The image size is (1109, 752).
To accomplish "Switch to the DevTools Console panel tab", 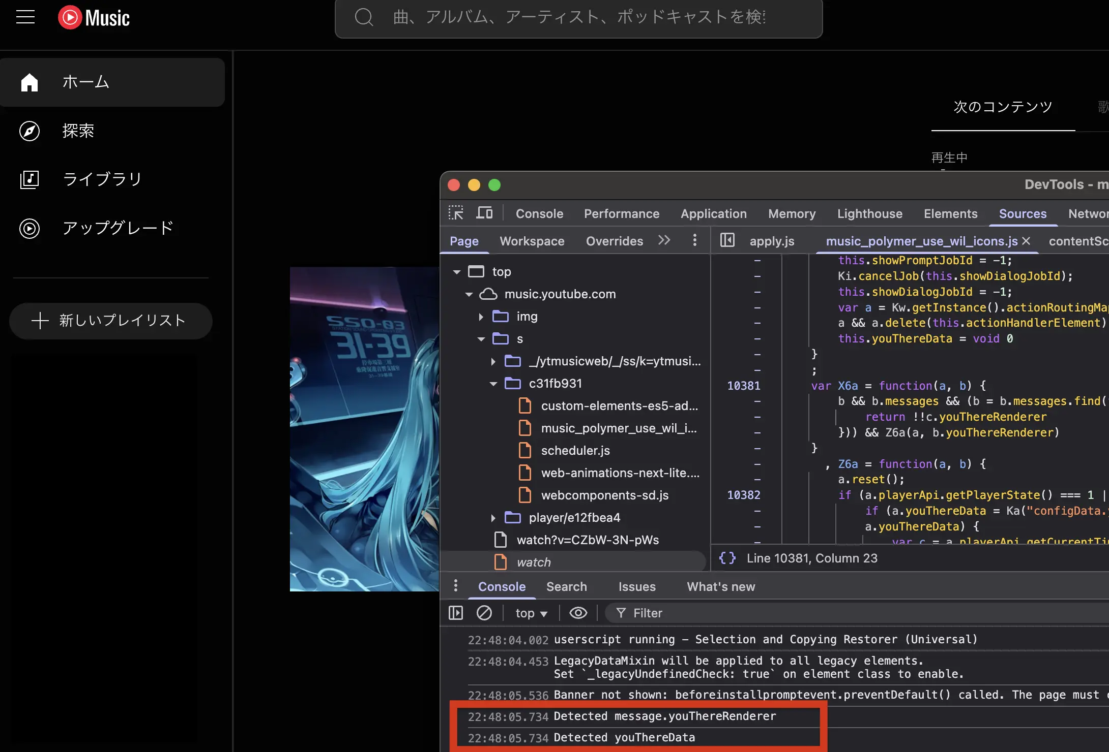I will (539, 214).
